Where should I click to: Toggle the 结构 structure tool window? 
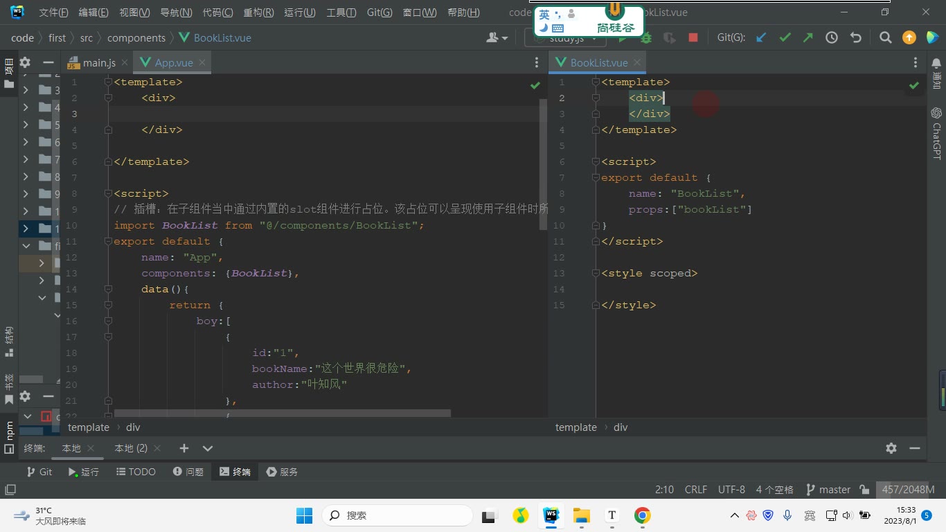tap(9, 342)
